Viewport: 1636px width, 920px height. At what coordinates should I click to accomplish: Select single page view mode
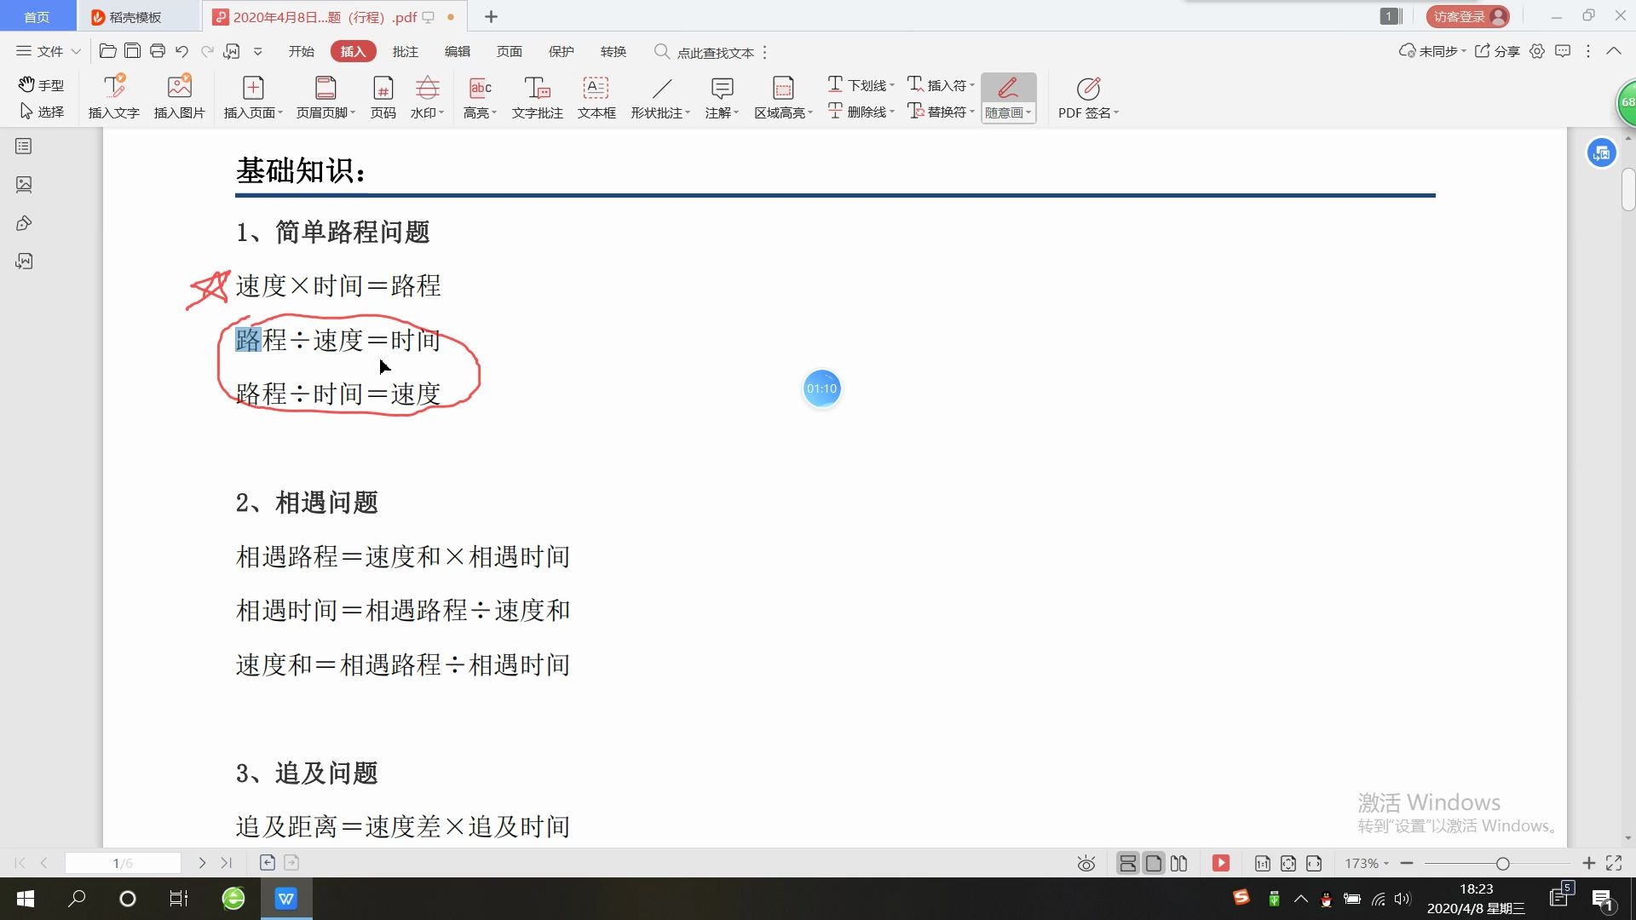[x=1153, y=864]
